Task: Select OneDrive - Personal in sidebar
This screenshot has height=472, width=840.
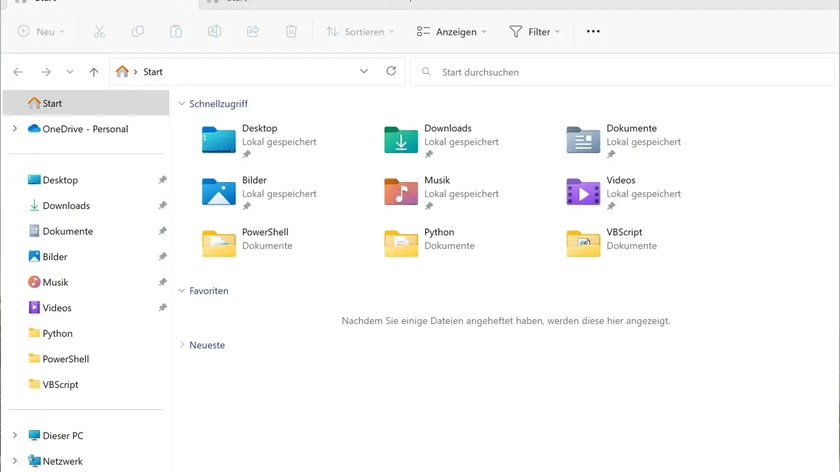Action: [77, 129]
